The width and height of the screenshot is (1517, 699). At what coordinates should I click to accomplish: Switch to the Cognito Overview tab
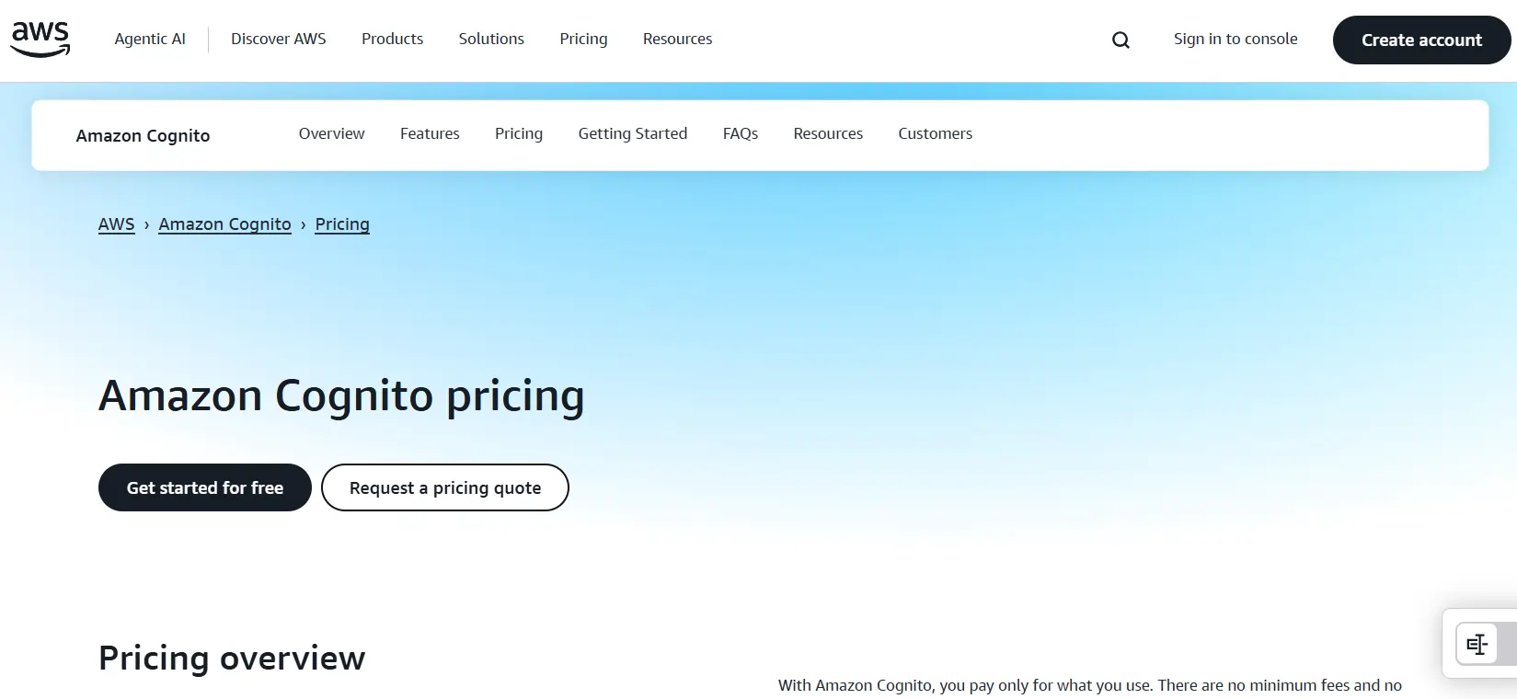coord(331,133)
